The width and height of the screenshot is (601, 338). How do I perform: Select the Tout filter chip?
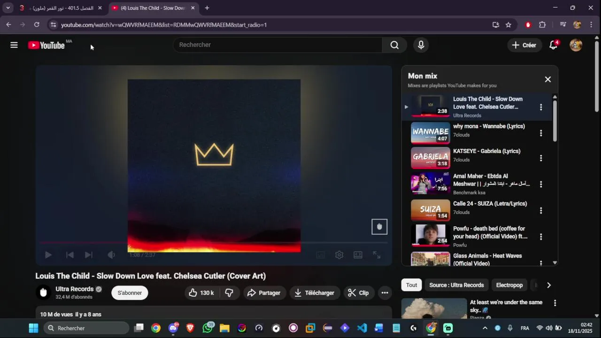(411, 285)
